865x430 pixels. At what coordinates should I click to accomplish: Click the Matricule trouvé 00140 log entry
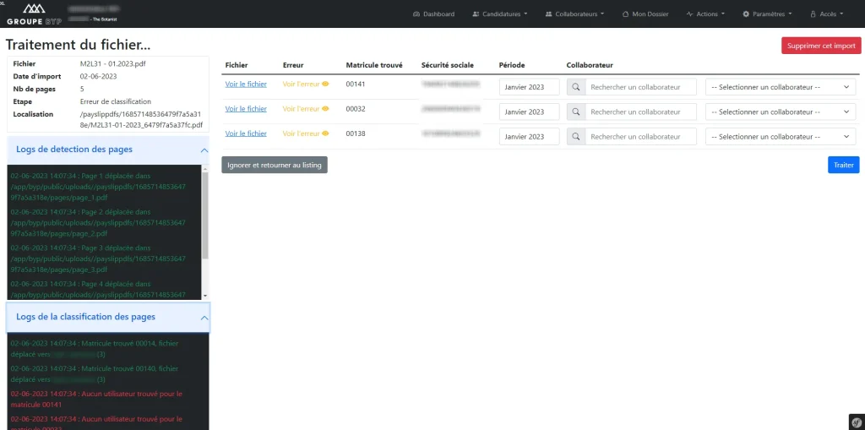[x=96, y=373]
